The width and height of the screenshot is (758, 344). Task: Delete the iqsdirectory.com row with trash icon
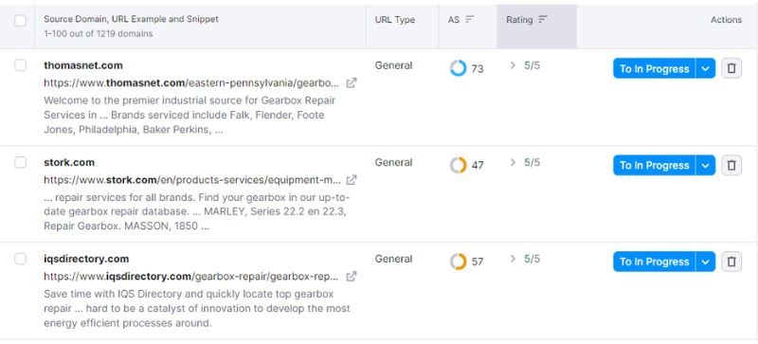coord(731,262)
